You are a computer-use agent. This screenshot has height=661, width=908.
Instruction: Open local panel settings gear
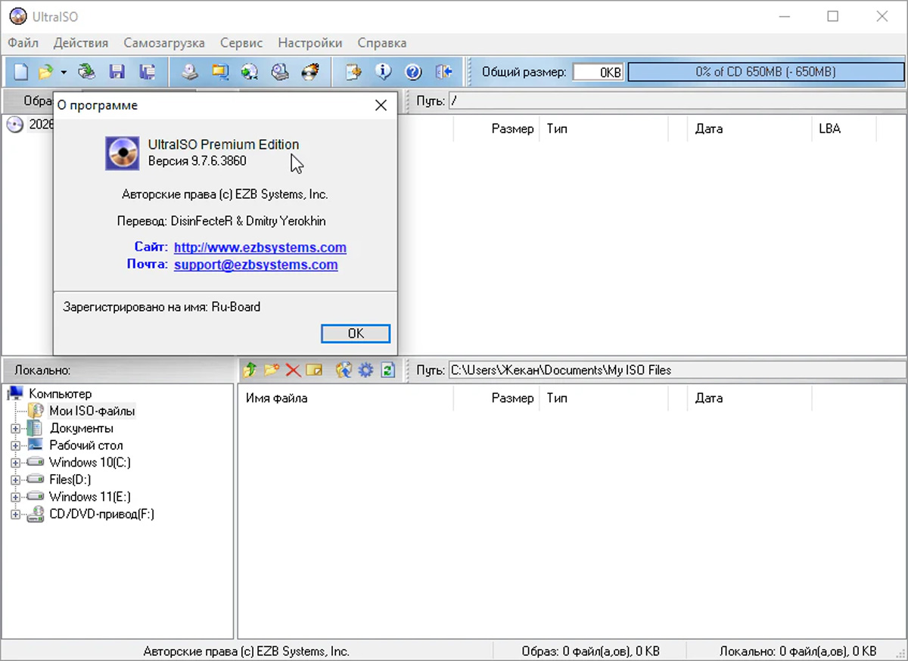click(365, 370)
